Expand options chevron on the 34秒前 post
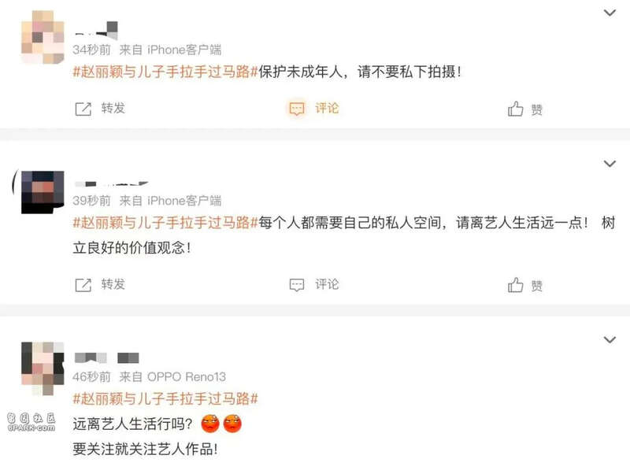Screen dimensions: 630x470 coord(610,13)
